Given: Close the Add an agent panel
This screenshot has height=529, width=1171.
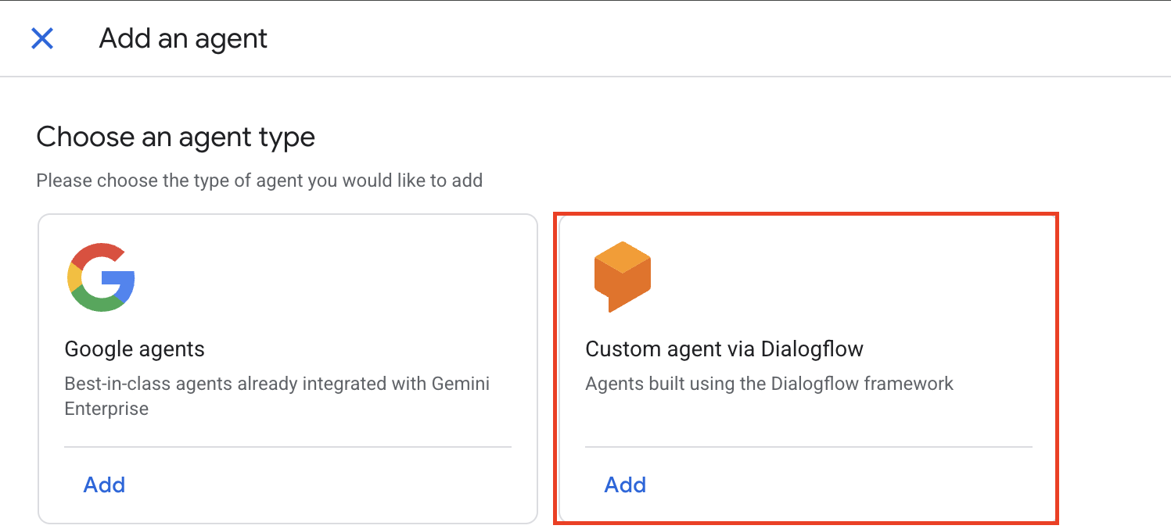Looking at the screenshot, I should [x=41, y=39].
